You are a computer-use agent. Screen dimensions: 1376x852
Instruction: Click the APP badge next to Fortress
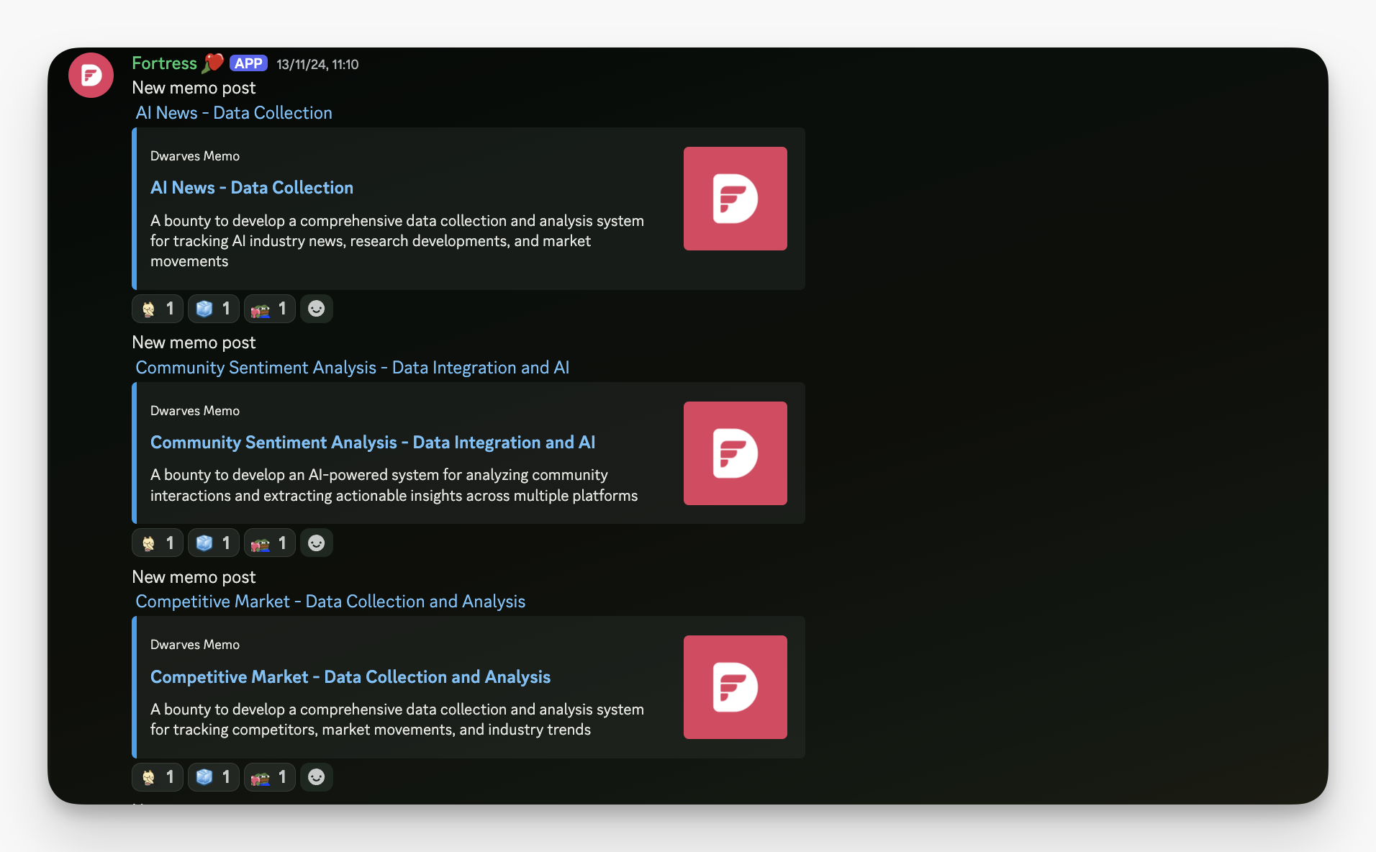pyautogui.click(x=248, y=63)
